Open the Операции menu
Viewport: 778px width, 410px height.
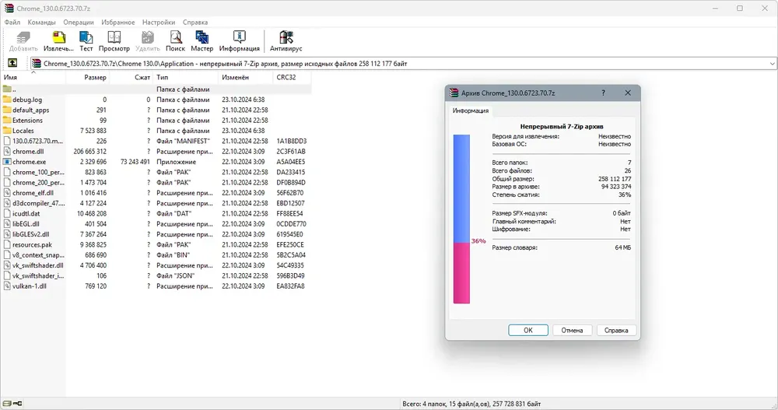[x=79, y=23]
